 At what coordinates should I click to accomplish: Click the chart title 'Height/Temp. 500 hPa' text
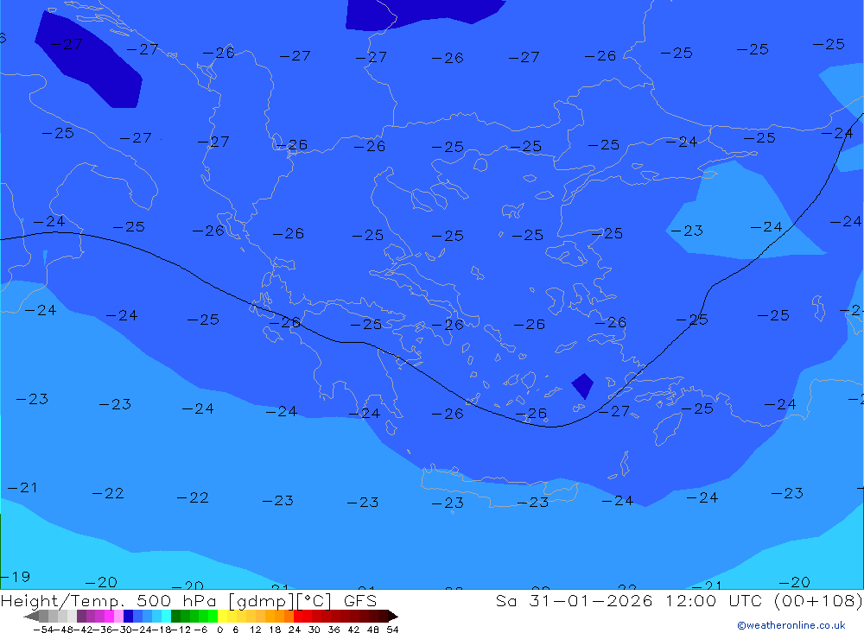(x=109, y=601)
